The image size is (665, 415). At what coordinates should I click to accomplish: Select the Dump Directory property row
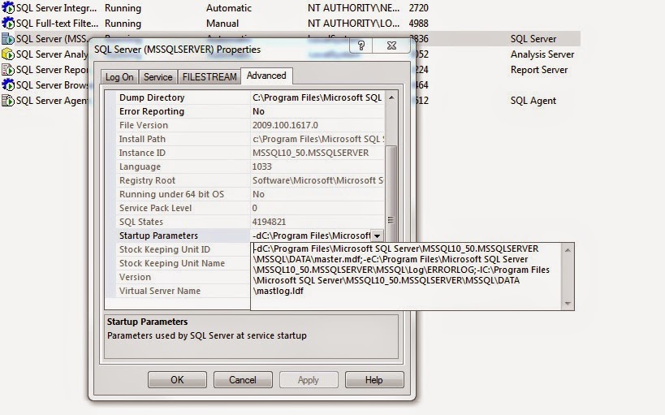250,97
